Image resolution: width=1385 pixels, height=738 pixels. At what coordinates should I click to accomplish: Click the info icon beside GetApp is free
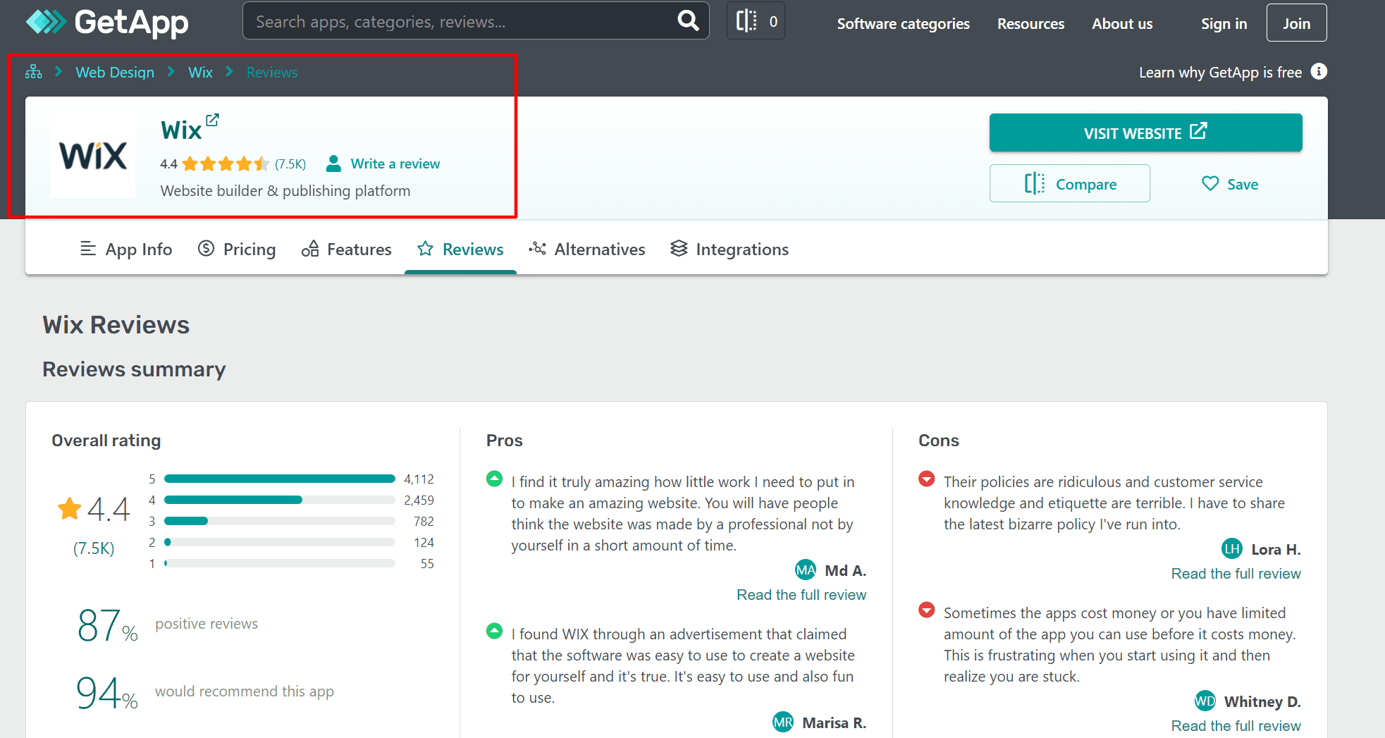[1319, 72]
